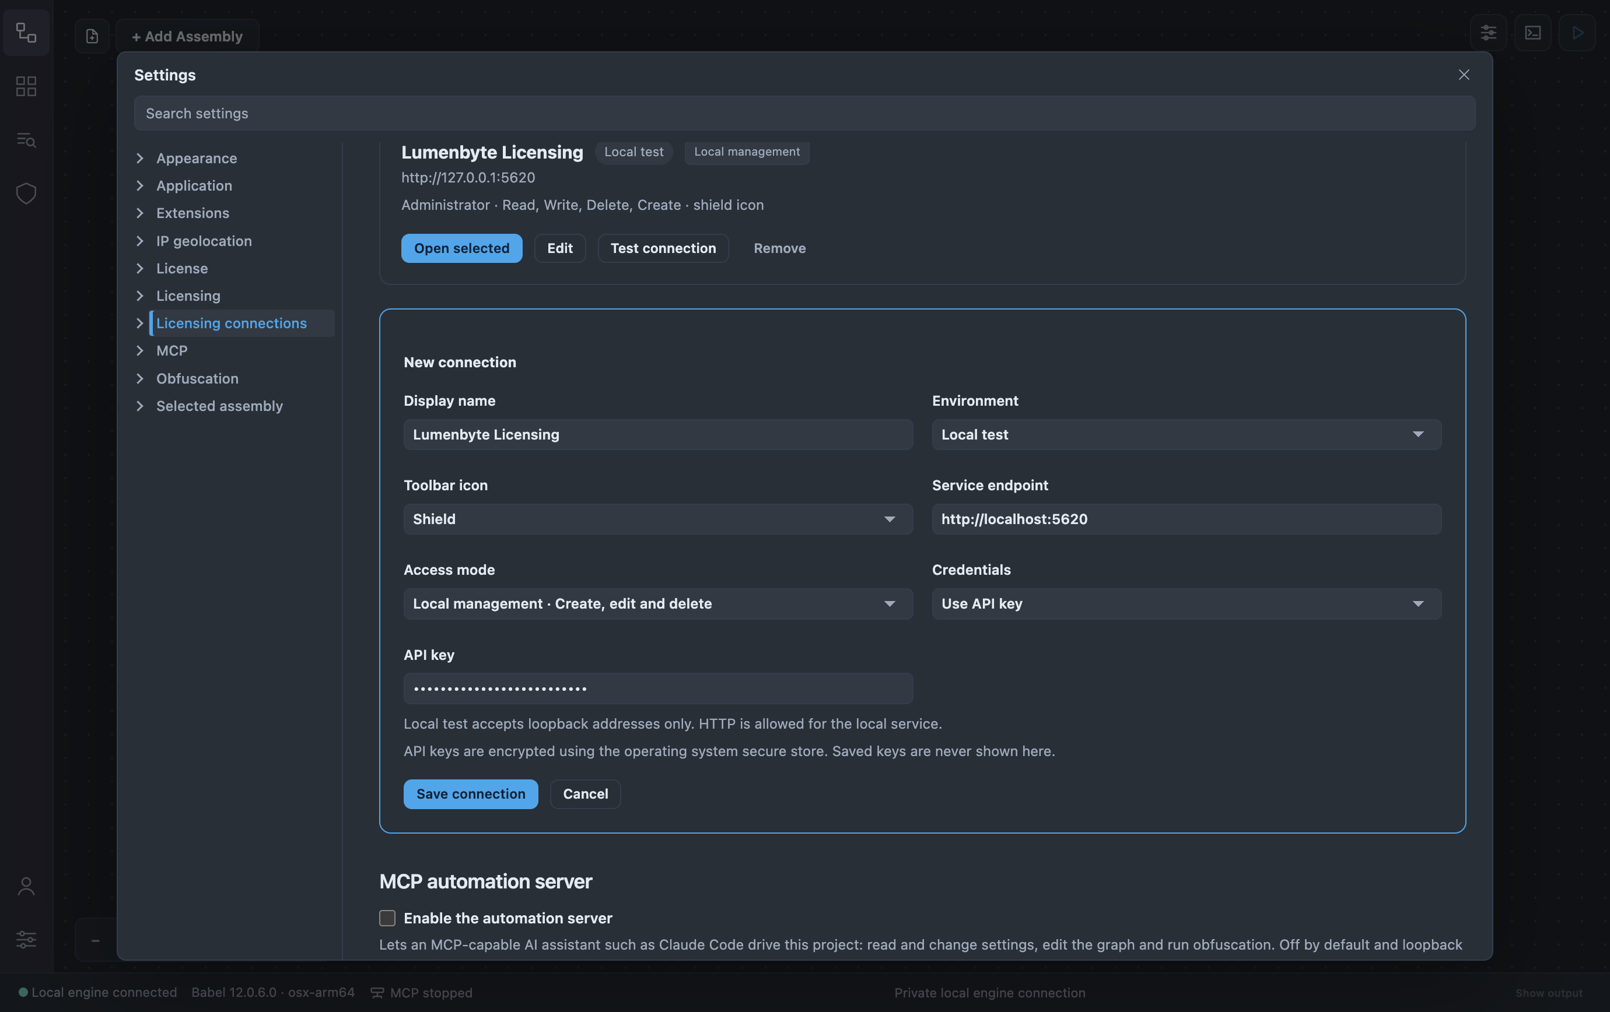Screen dimensions: 1610x1012
Task: Click the Add Assembly button
Action: (x=187, y=36)
